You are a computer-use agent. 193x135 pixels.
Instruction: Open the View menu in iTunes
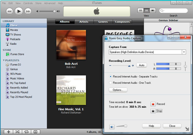tap(18, 3)
